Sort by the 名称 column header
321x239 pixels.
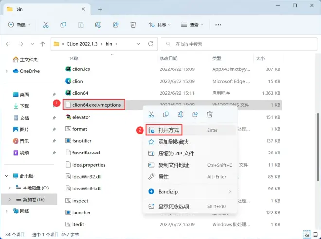click(74, 59)
